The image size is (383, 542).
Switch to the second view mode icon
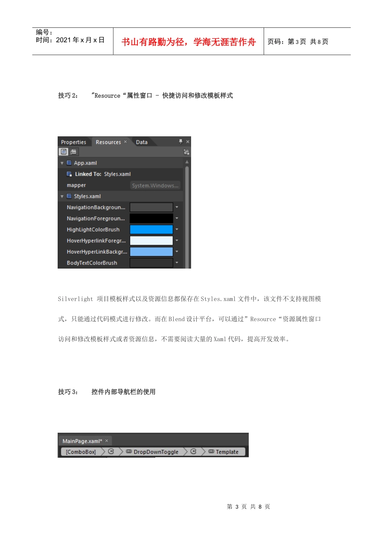(x=73, y=152)
